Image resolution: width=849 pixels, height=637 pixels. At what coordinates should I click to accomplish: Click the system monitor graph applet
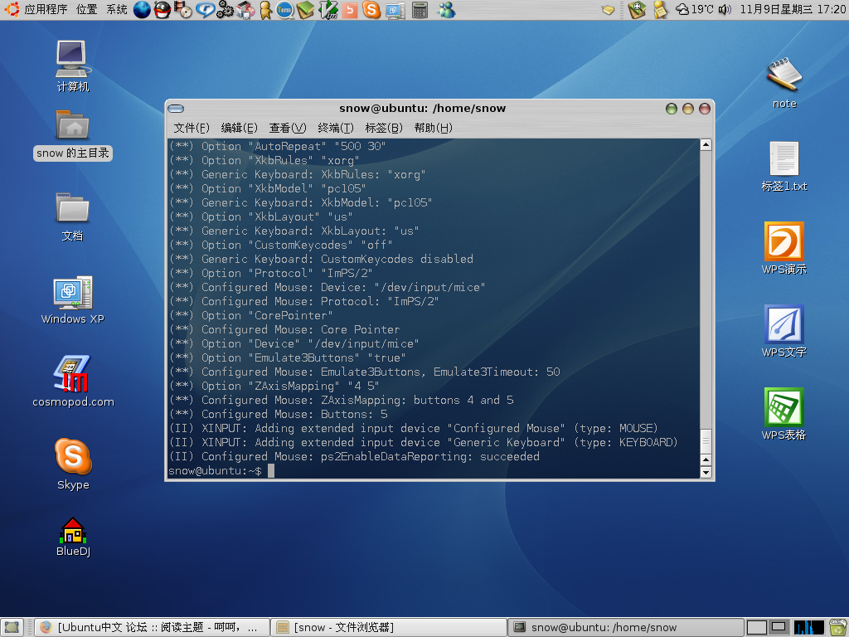[808, 627]
